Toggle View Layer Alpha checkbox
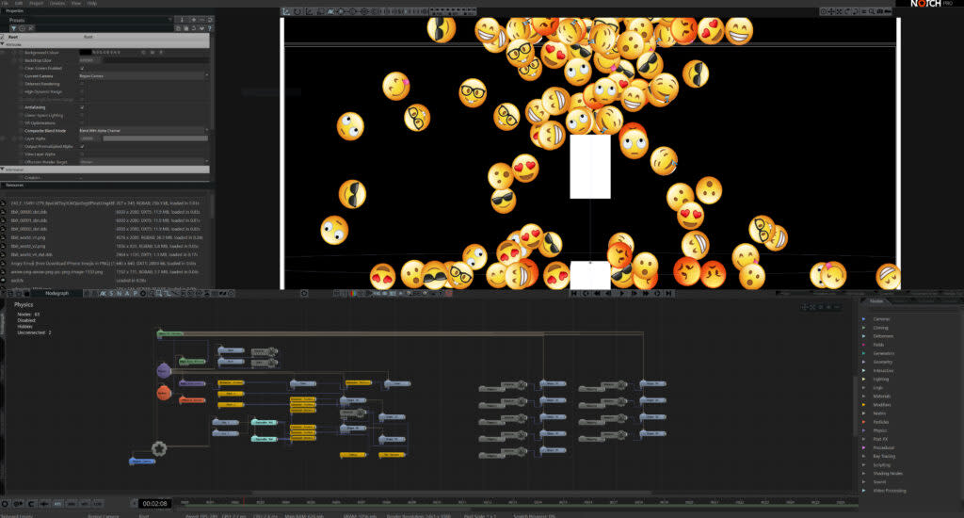Screen dimensions: 964x518 [82, 154]
